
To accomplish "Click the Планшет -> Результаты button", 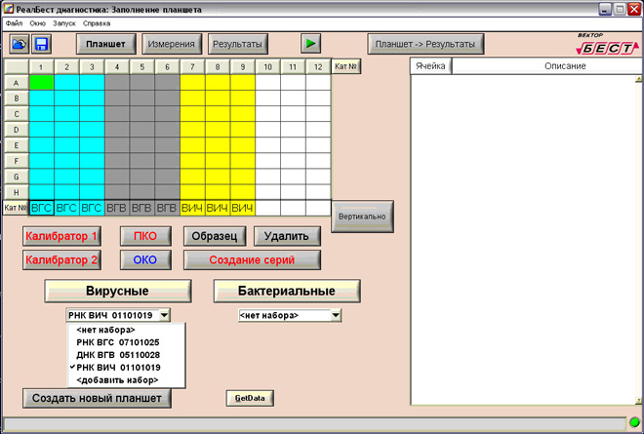I will 425,44.
